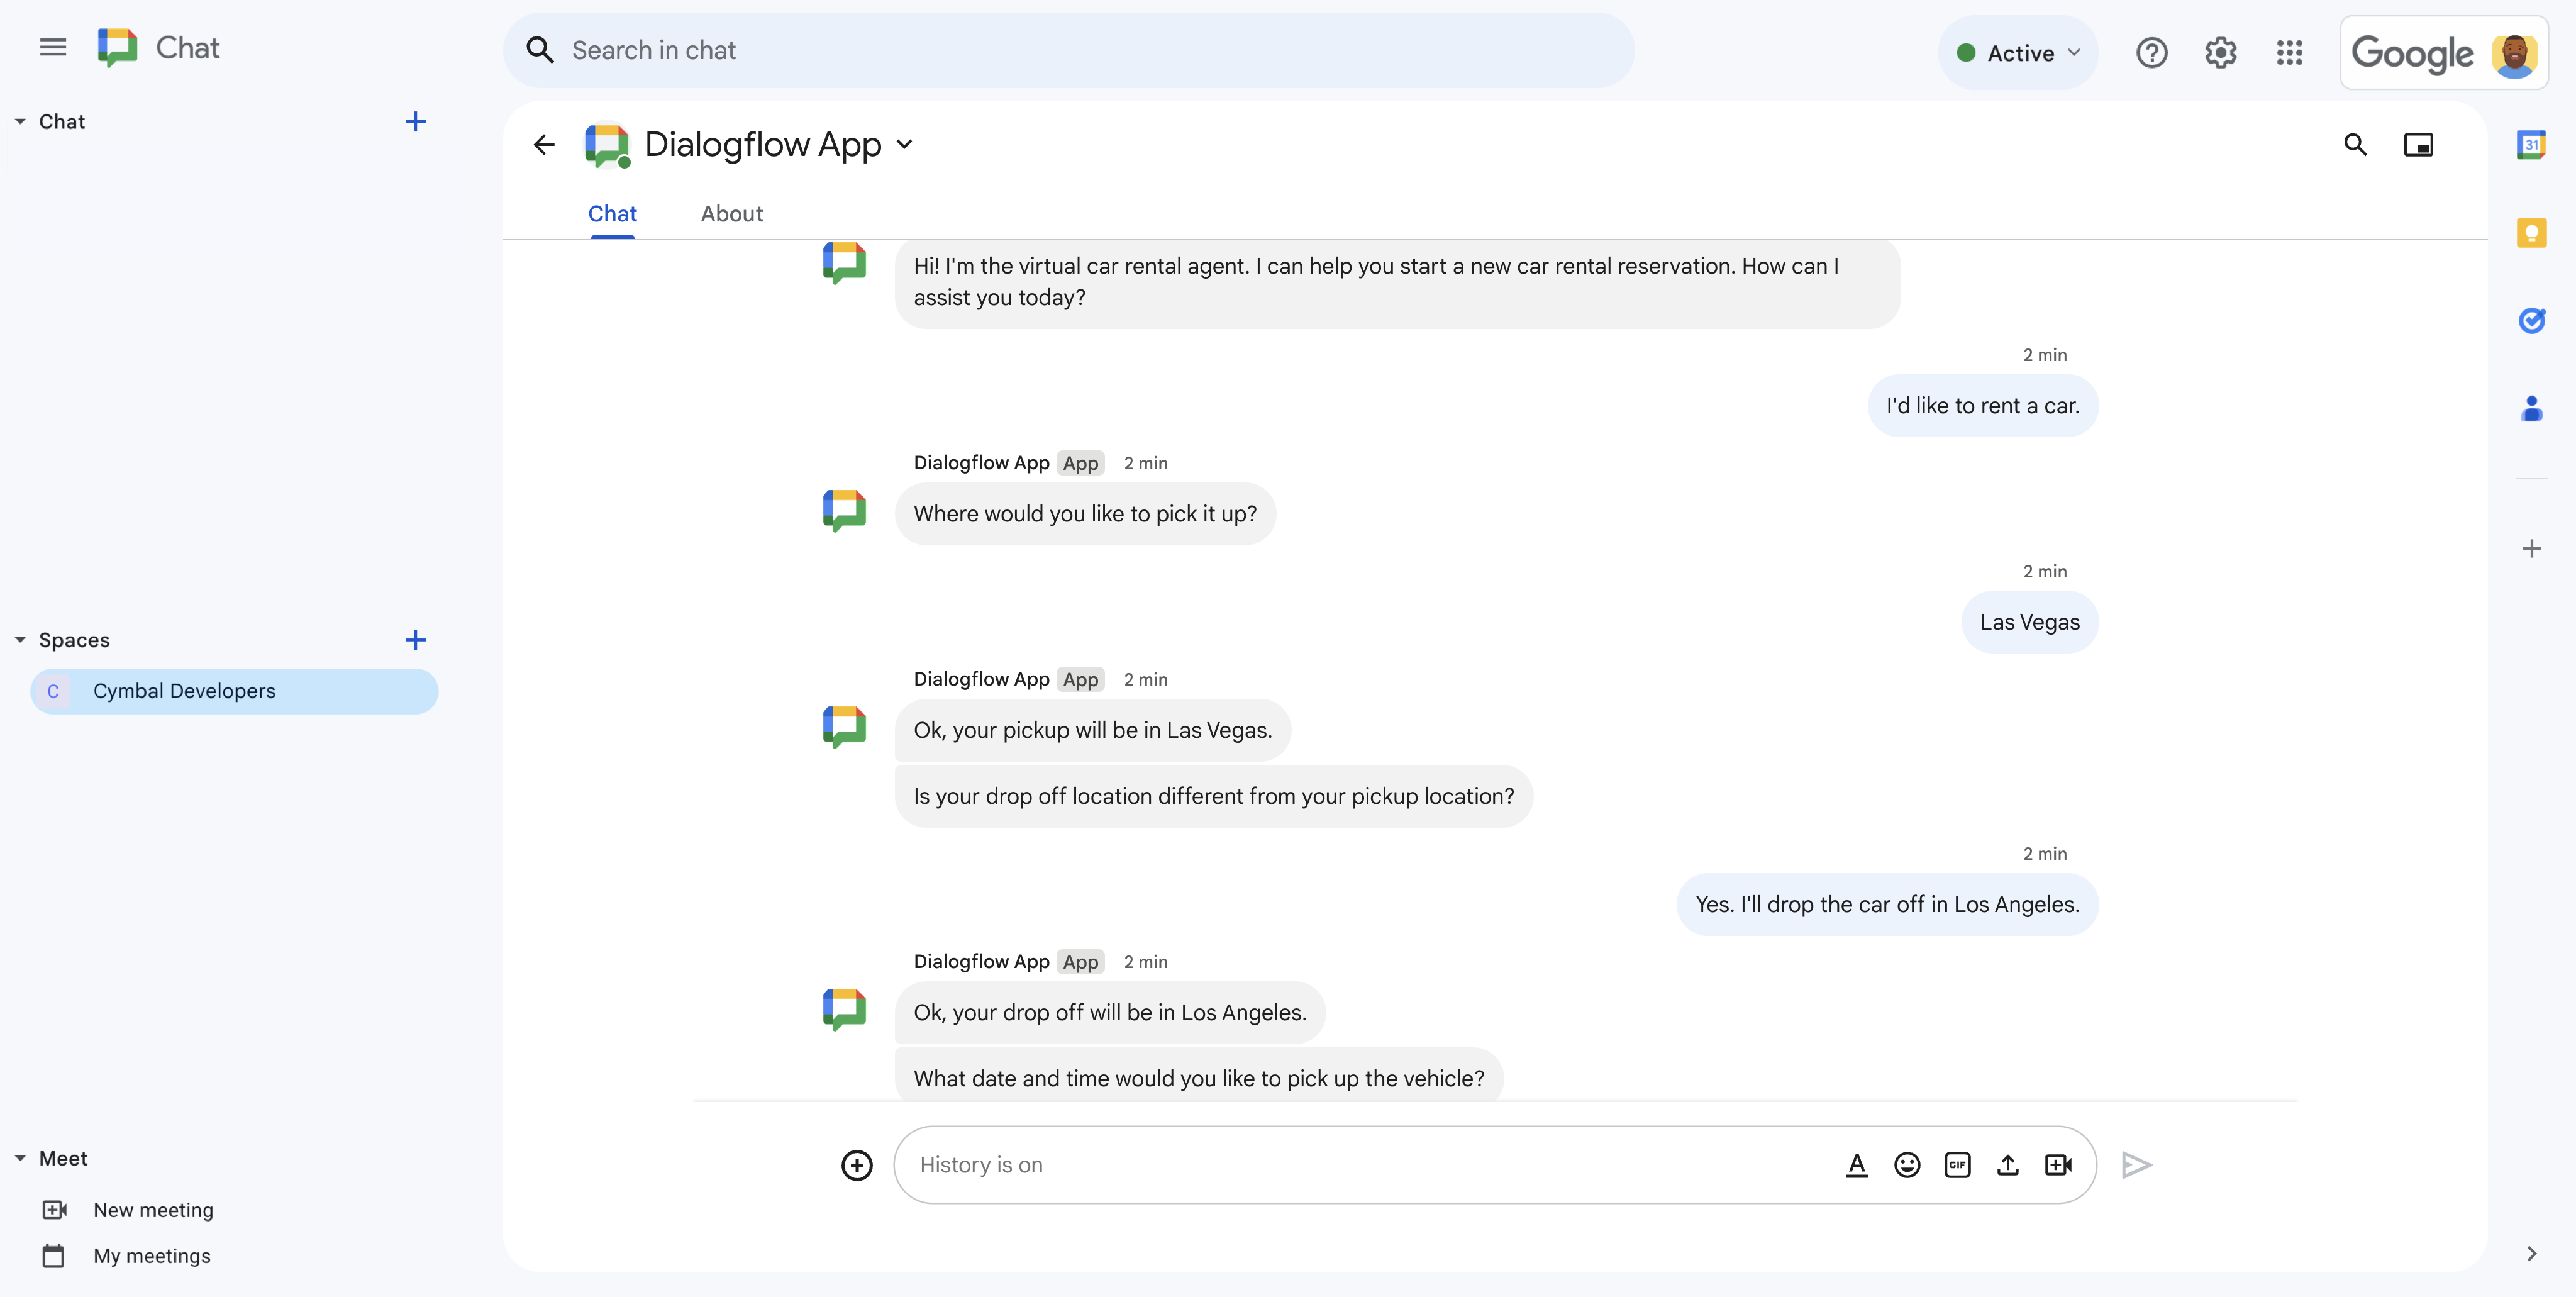Click the settings gear icon
Viewport: 2576px width, 1297px height.
[x=2221, y=50]
